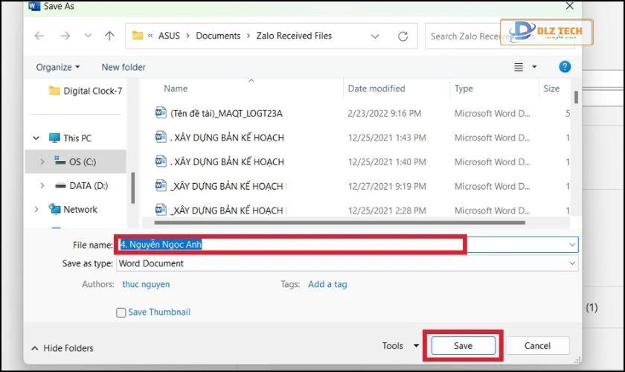The image size is (625, 372).
Task: Click Word icon of (Tên đề tài)_MAQT_LOGT23A file
Action: tap(161, 113)
